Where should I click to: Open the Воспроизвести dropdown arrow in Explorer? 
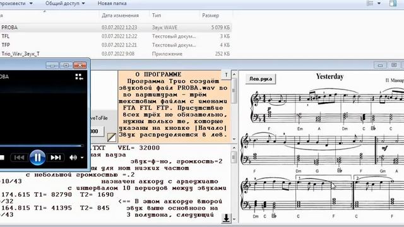[31, 4]
